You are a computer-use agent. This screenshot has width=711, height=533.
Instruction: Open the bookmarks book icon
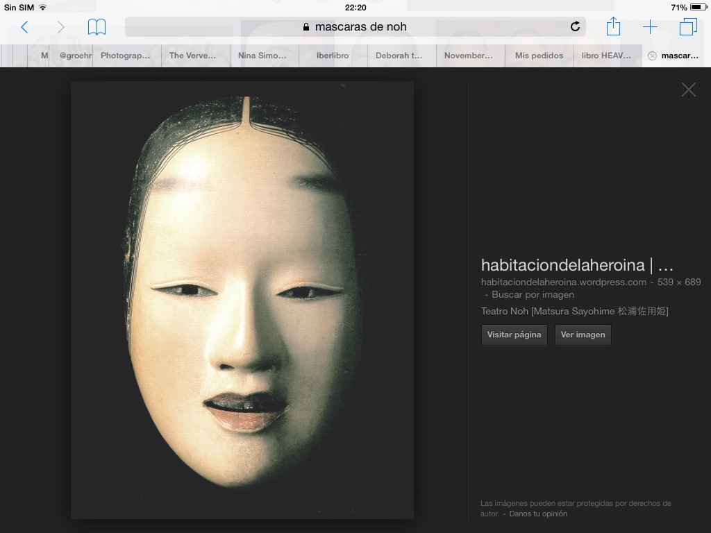click(x=97, y=27)
